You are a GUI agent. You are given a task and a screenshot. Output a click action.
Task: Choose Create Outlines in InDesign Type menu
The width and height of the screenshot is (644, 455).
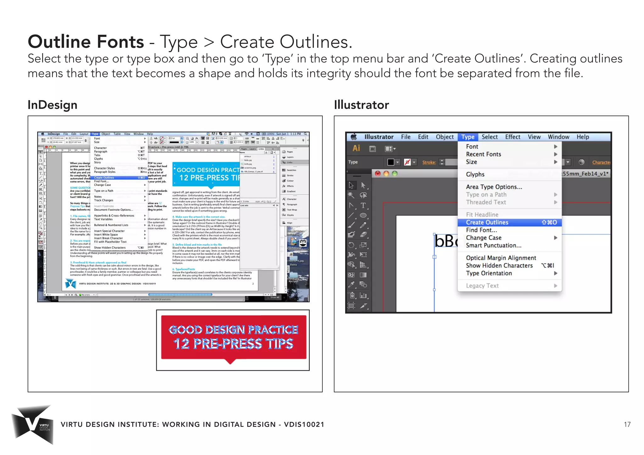(x=119, y=178)
